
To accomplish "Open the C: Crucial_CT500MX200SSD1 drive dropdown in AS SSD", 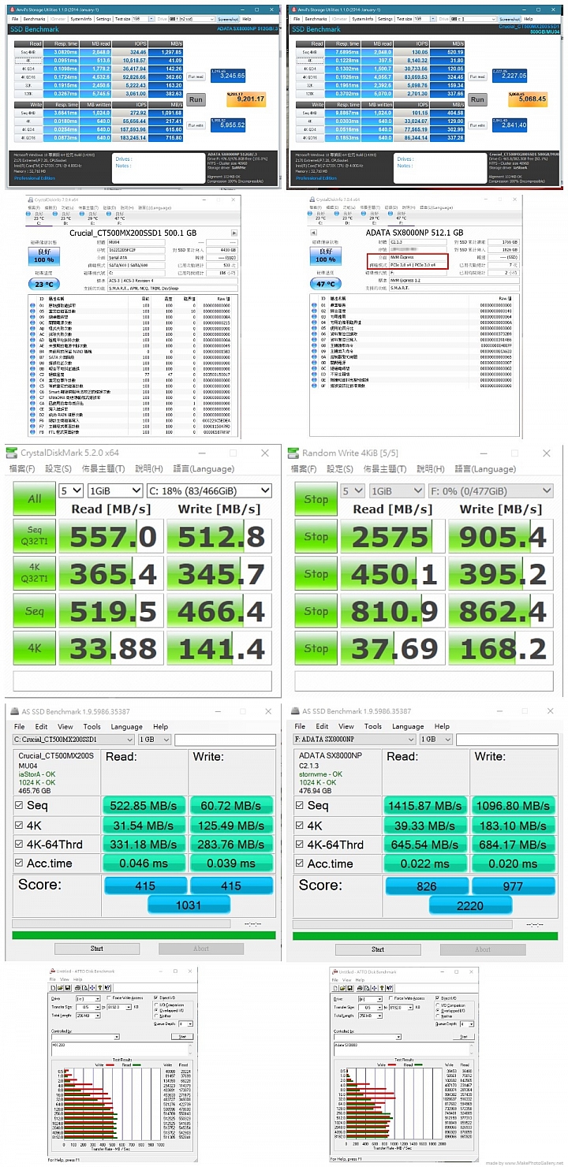I will (x=73, y=740).
